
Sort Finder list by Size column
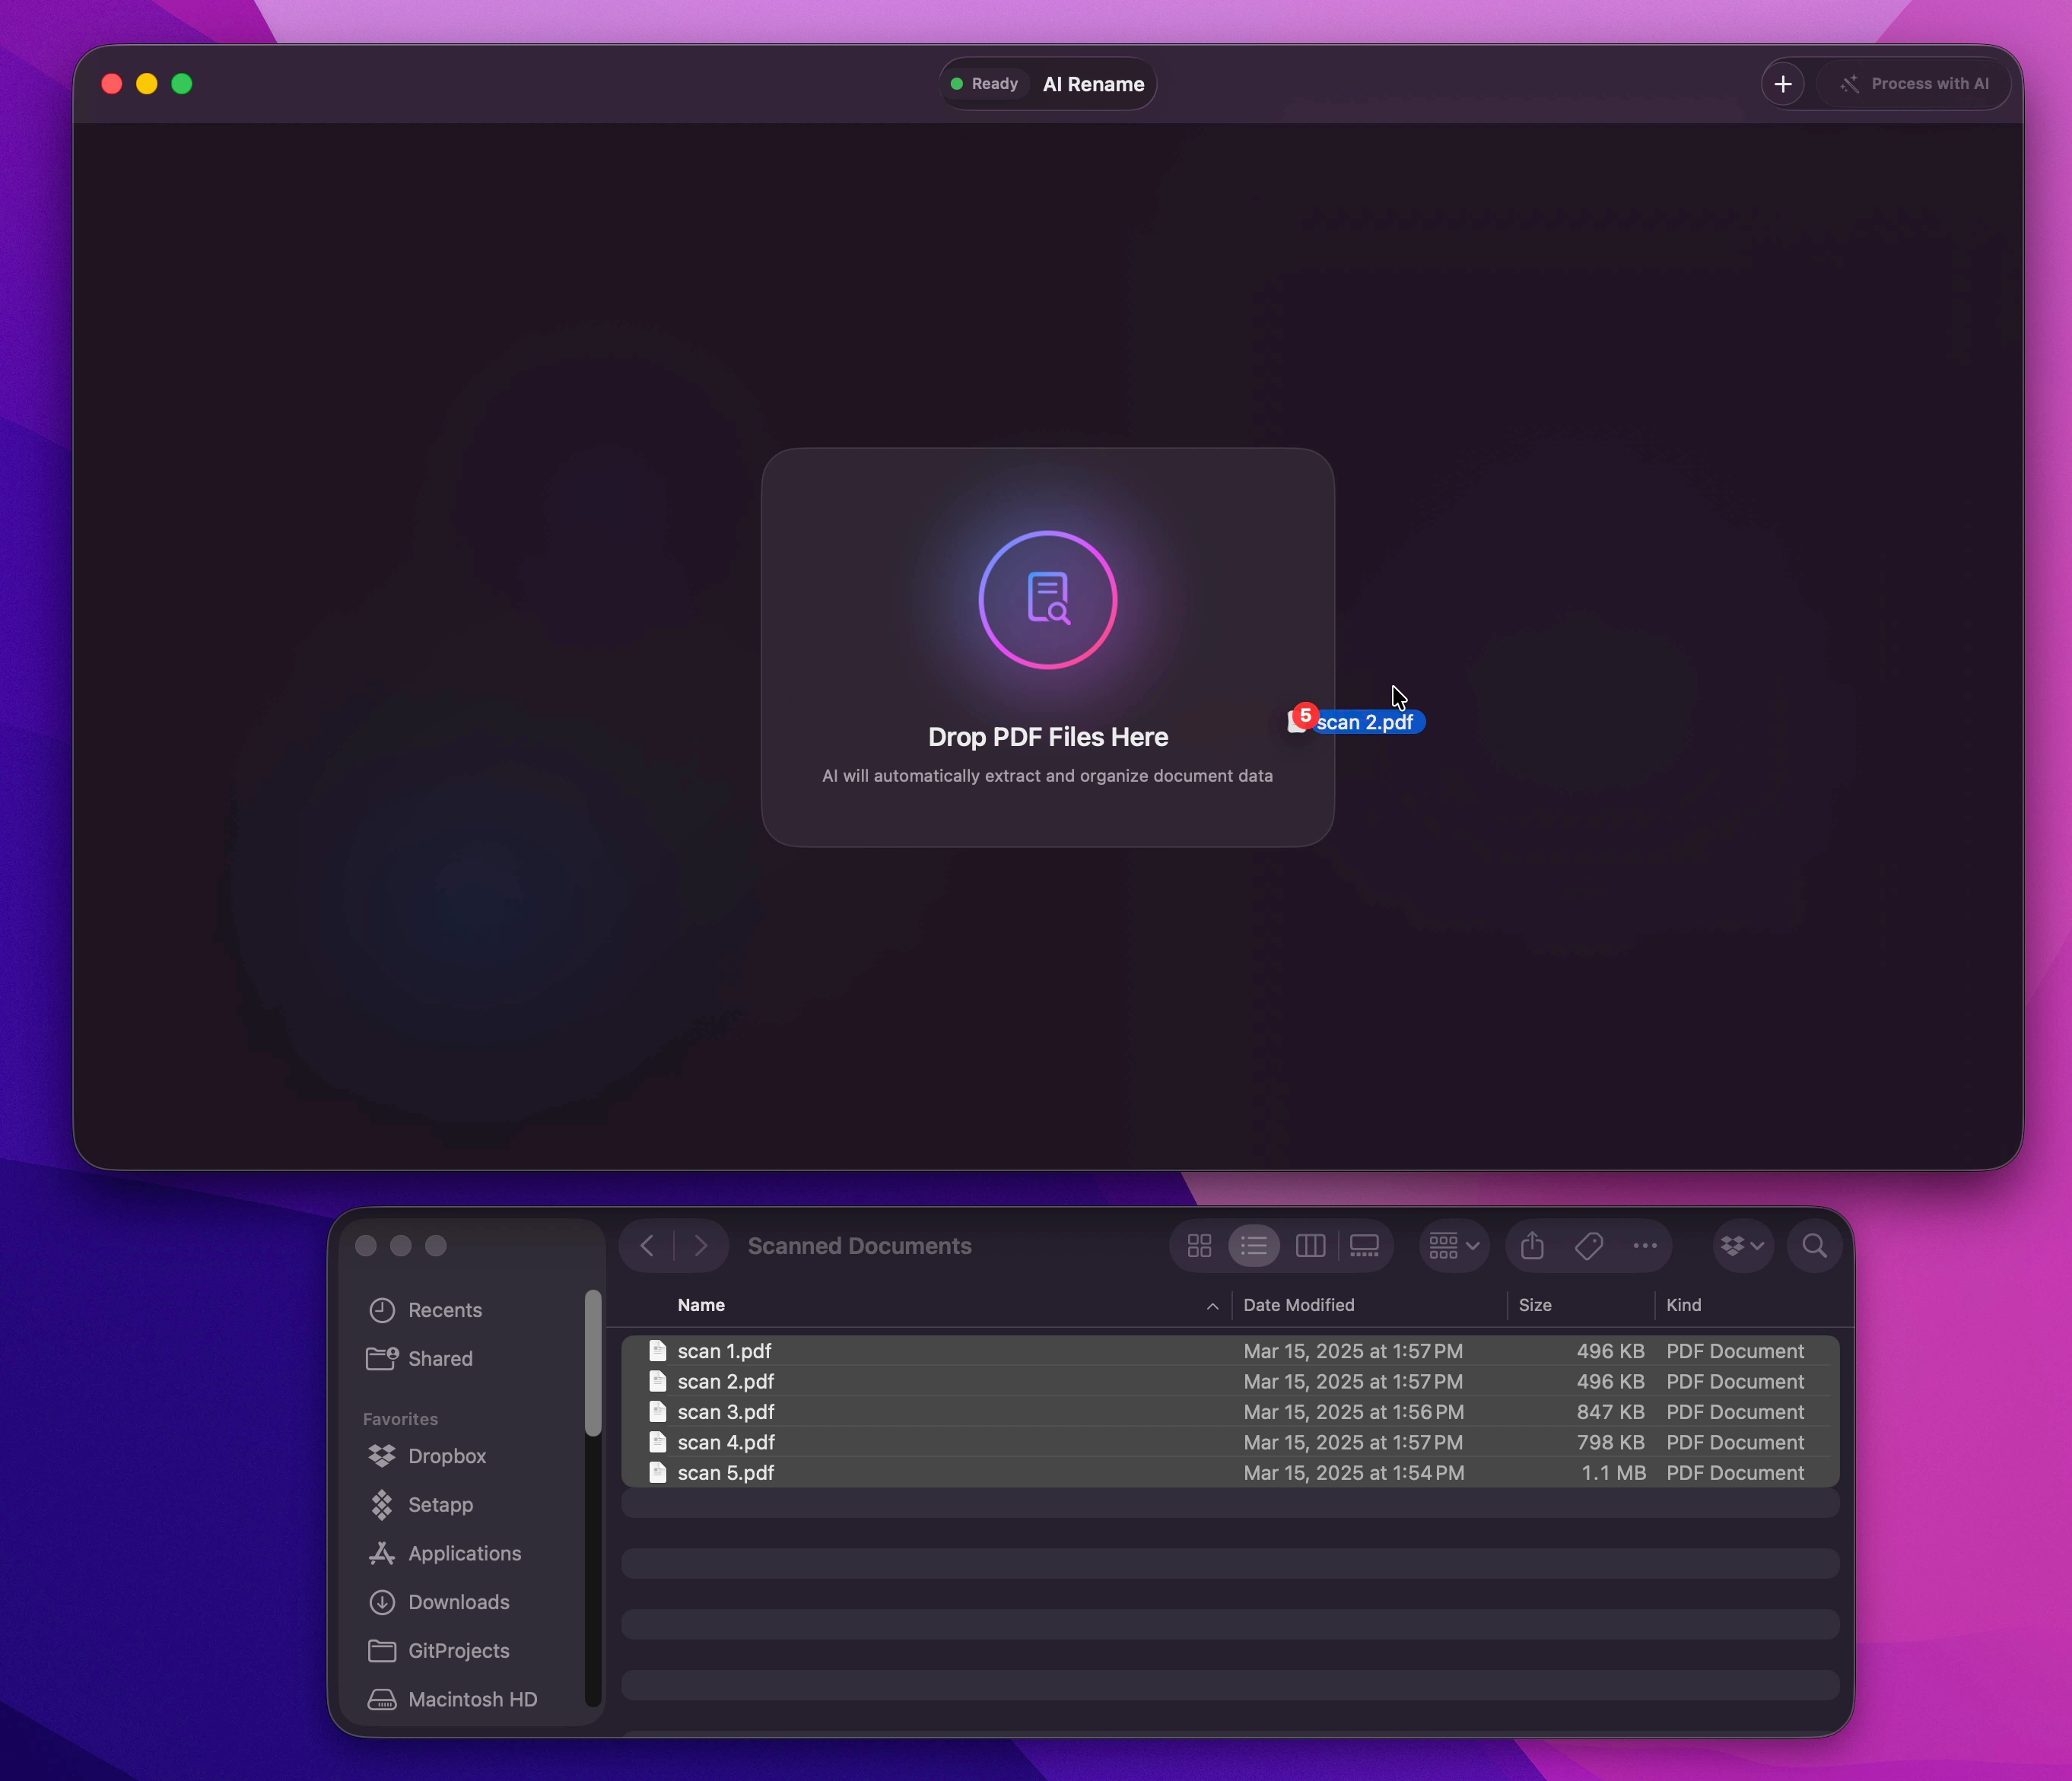coord(1535,1305)
